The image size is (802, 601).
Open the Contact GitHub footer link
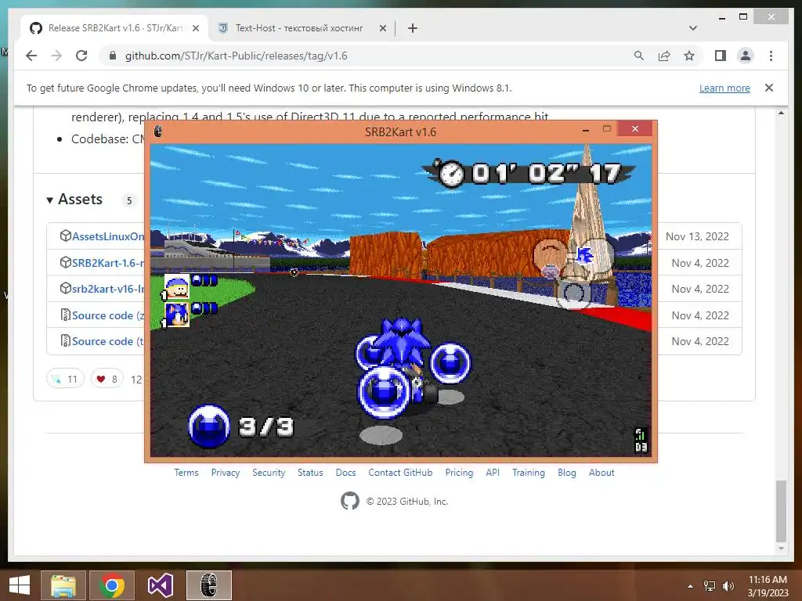[x=400, y=473]
